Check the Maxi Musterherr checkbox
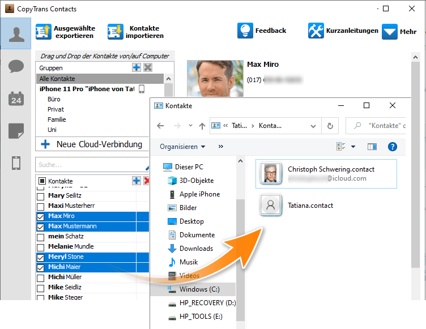The width and height of the screenshot is (426, 329). [40, 207]
